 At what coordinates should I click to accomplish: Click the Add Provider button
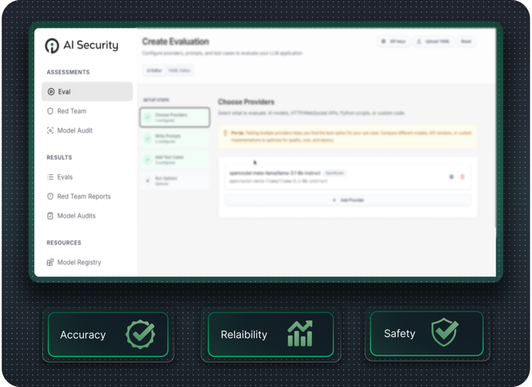[348, 200]
